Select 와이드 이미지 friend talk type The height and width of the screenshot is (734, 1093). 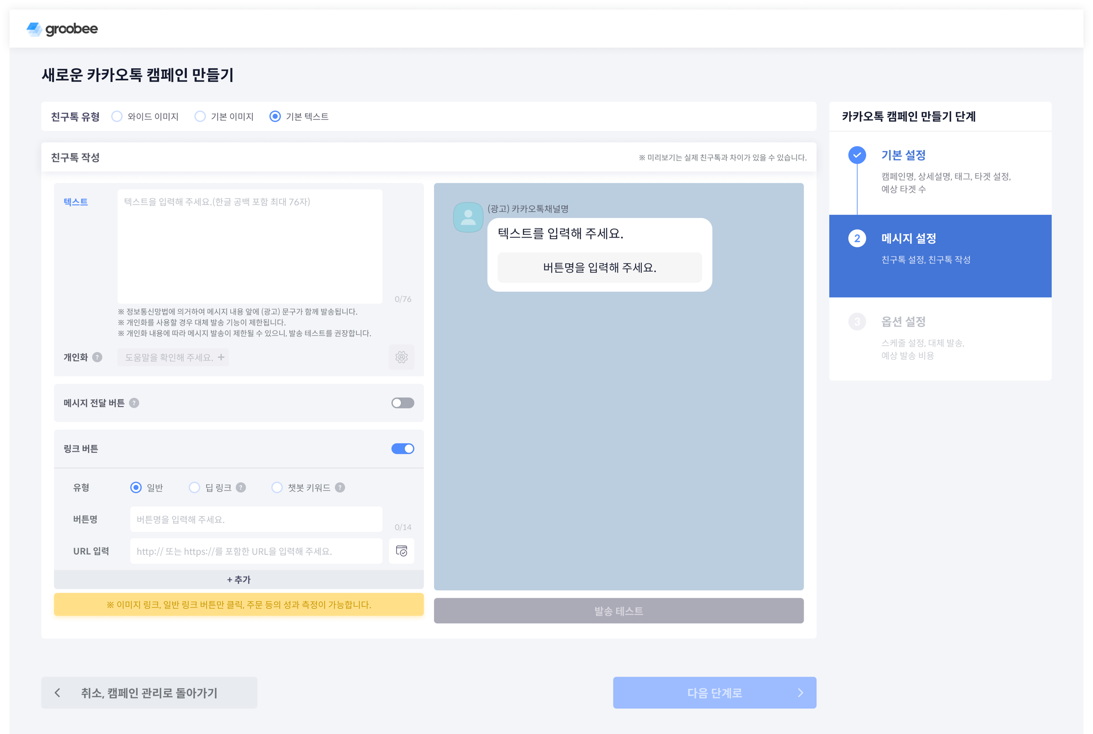[x=117, y=117]
